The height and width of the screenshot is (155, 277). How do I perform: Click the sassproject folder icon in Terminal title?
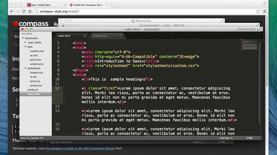[141, 25]
